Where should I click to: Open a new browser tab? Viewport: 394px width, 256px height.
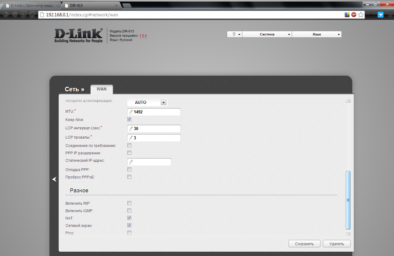(x=127, y=6)
